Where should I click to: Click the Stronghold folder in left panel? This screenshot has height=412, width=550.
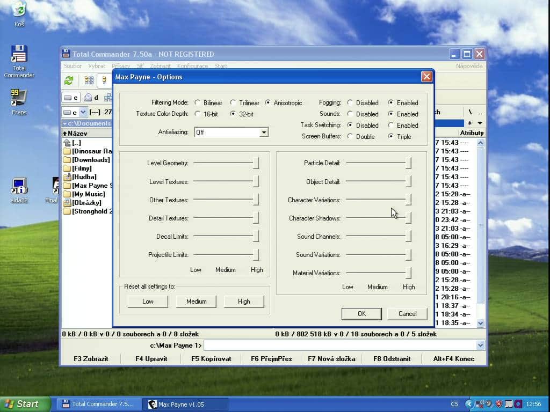[x=88, y=211]
